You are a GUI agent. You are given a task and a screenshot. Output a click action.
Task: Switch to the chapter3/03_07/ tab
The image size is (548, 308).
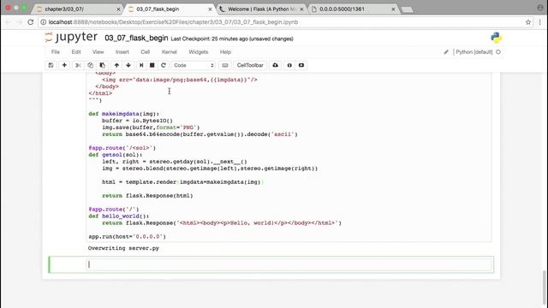78,9
